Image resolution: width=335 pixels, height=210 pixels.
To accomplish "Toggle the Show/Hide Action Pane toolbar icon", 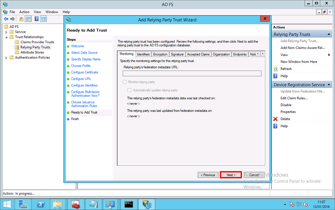I will (x=44, y=19).
